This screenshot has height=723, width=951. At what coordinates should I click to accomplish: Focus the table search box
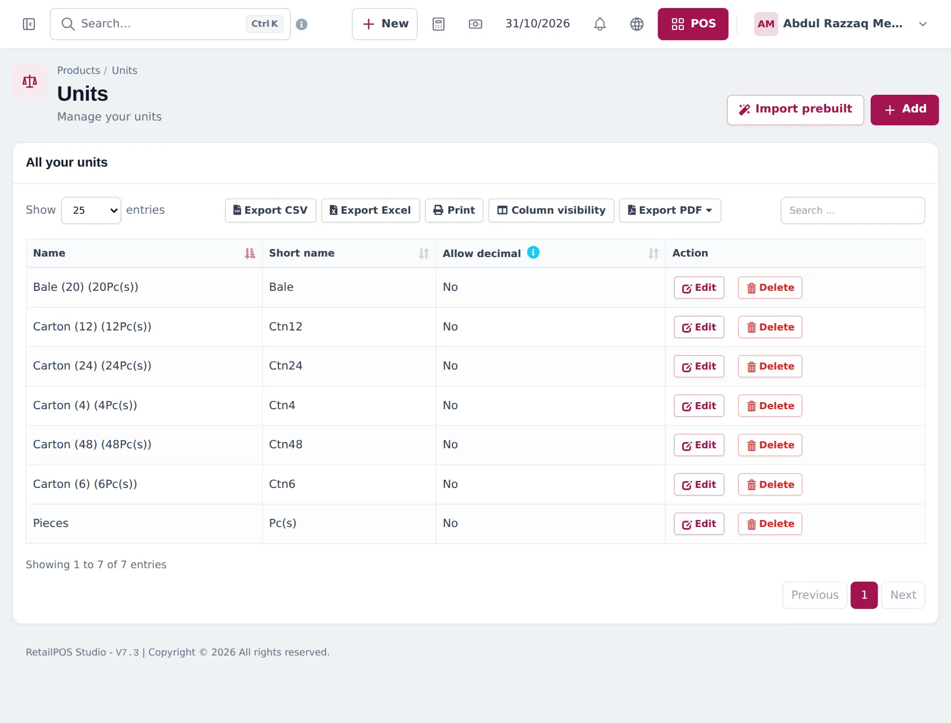click(x=852, y=210)
